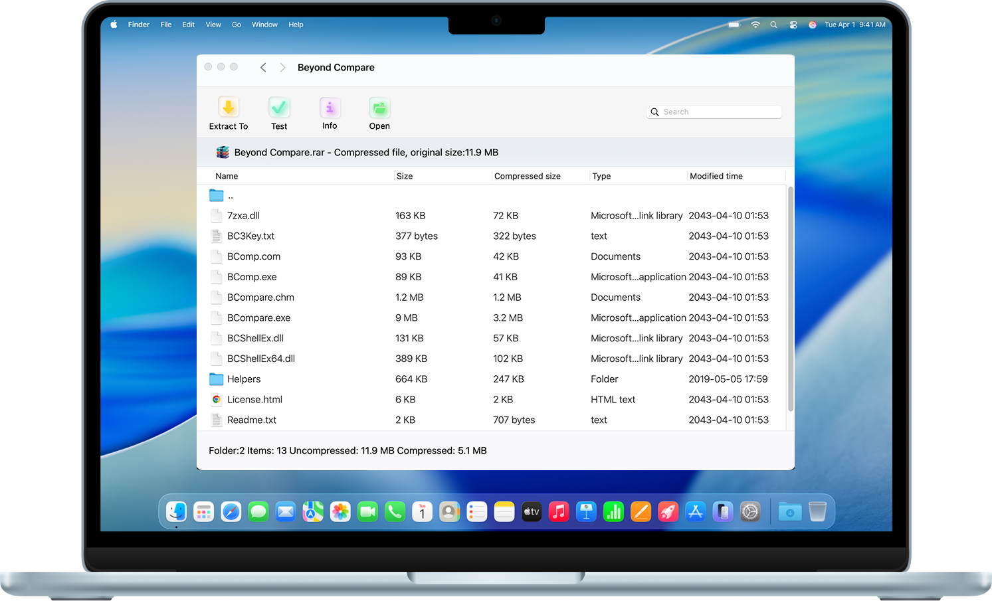Open the Info toolbar icon

pyautogui.click(x=330, y=108)
